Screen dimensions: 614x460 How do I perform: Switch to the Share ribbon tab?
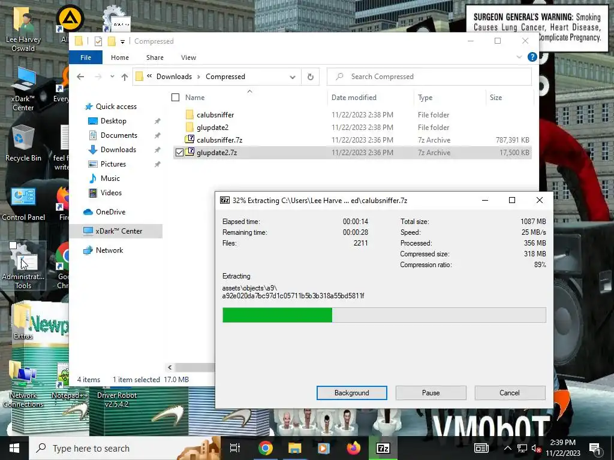click(155, 57)
